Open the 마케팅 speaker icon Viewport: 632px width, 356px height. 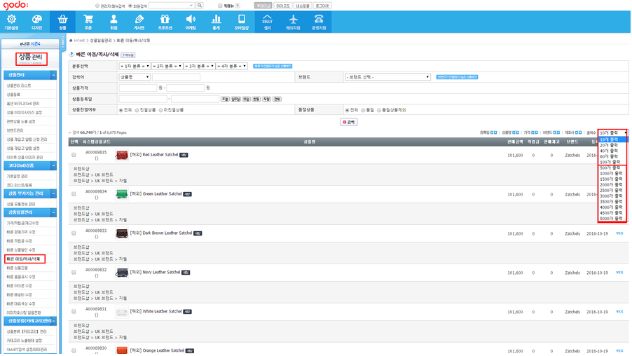tap(191, 21)
